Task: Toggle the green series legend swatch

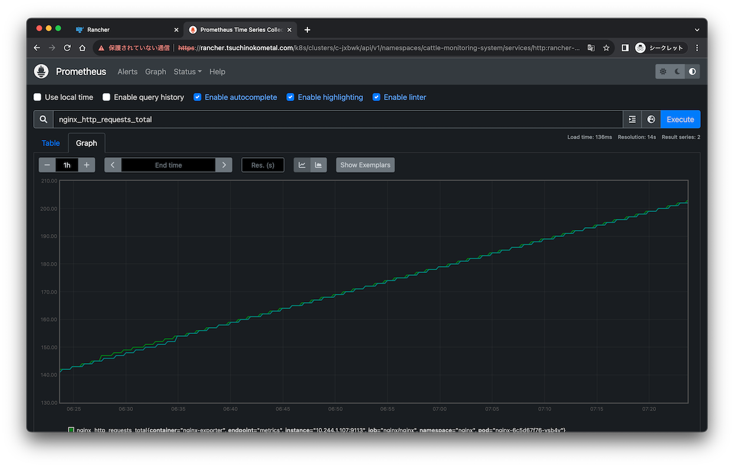Action: click(x=72, y=430)
